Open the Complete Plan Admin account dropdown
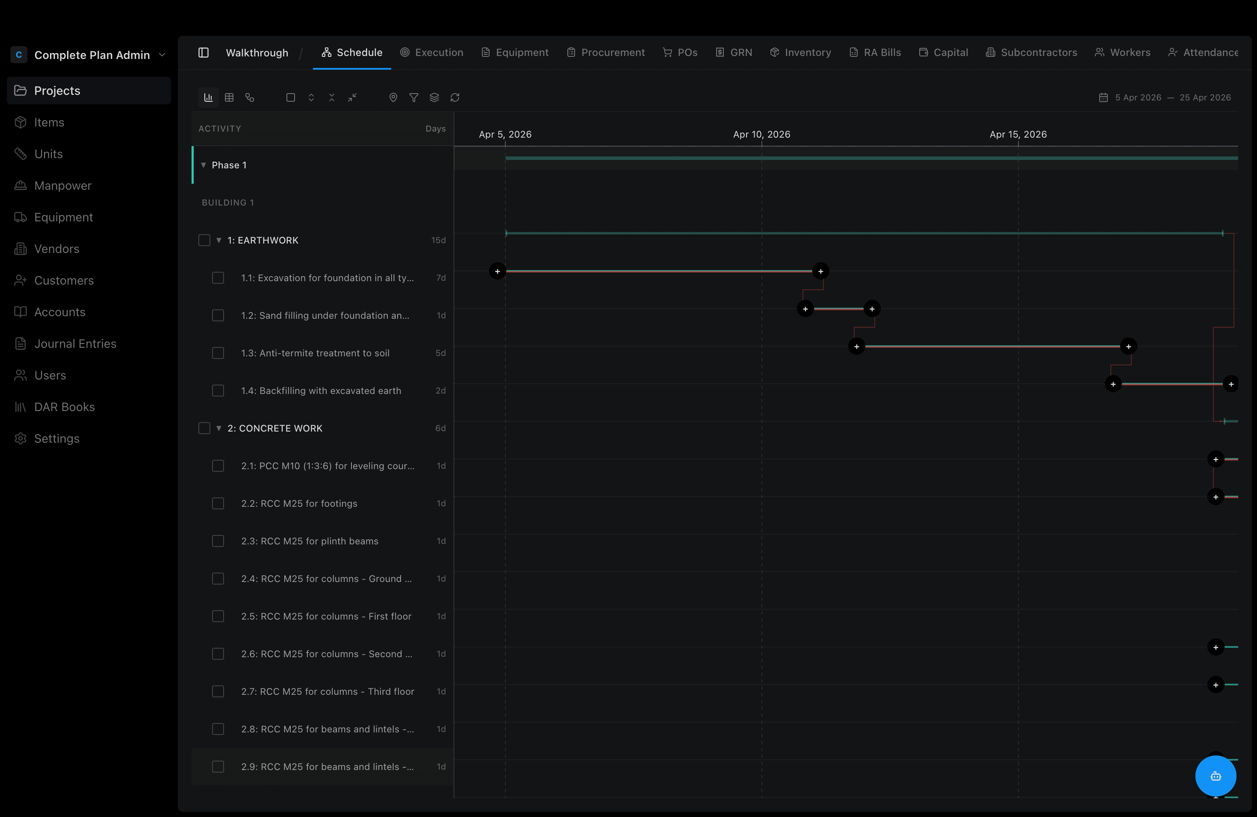The image size is (1257, 817). pyautogui.click(x=162, y=54)
